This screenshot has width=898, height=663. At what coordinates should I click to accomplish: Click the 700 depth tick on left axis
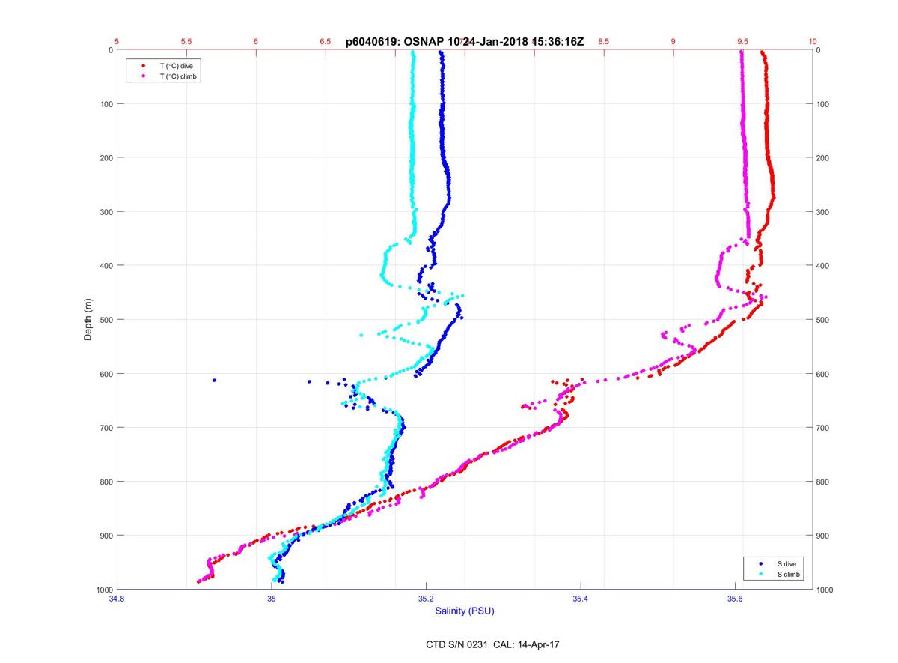tap(105, 428)
